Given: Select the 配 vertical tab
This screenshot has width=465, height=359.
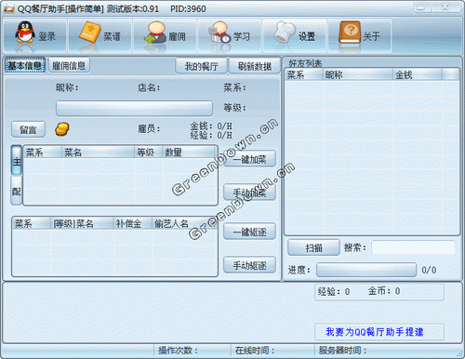Looking at the screenshot, I should tap(17, 191).
